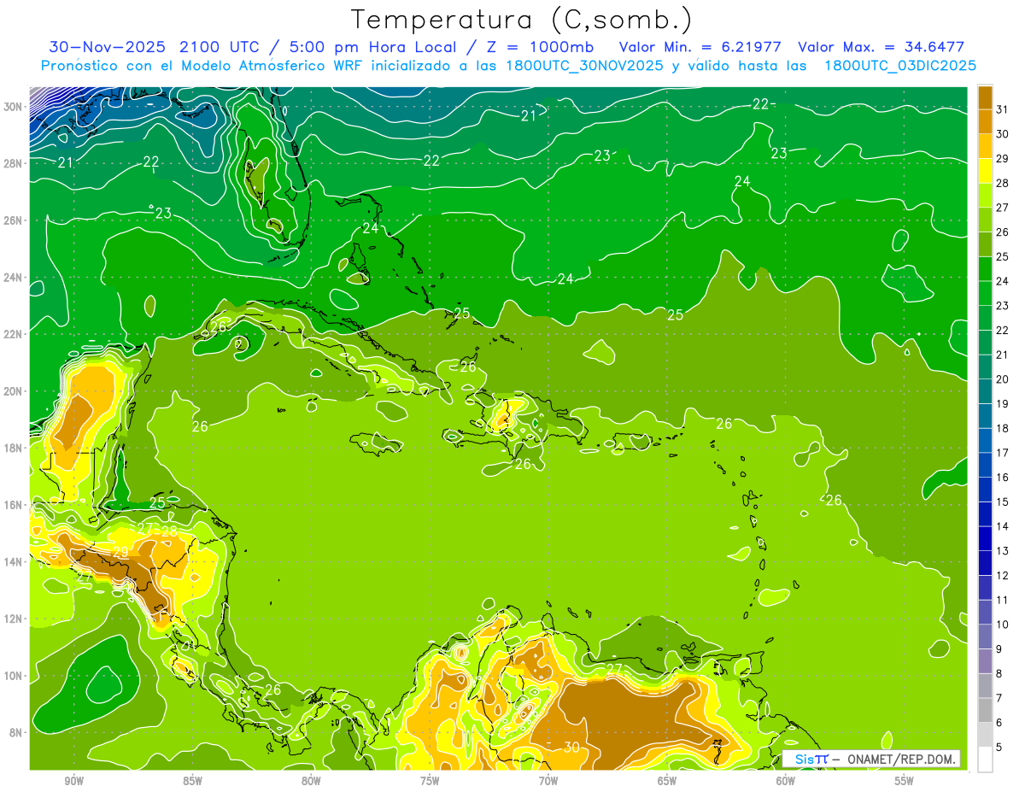Click the 12N latitude axis label
Viewport: 1025px width, 792px height.
click(x=15, y=619)
